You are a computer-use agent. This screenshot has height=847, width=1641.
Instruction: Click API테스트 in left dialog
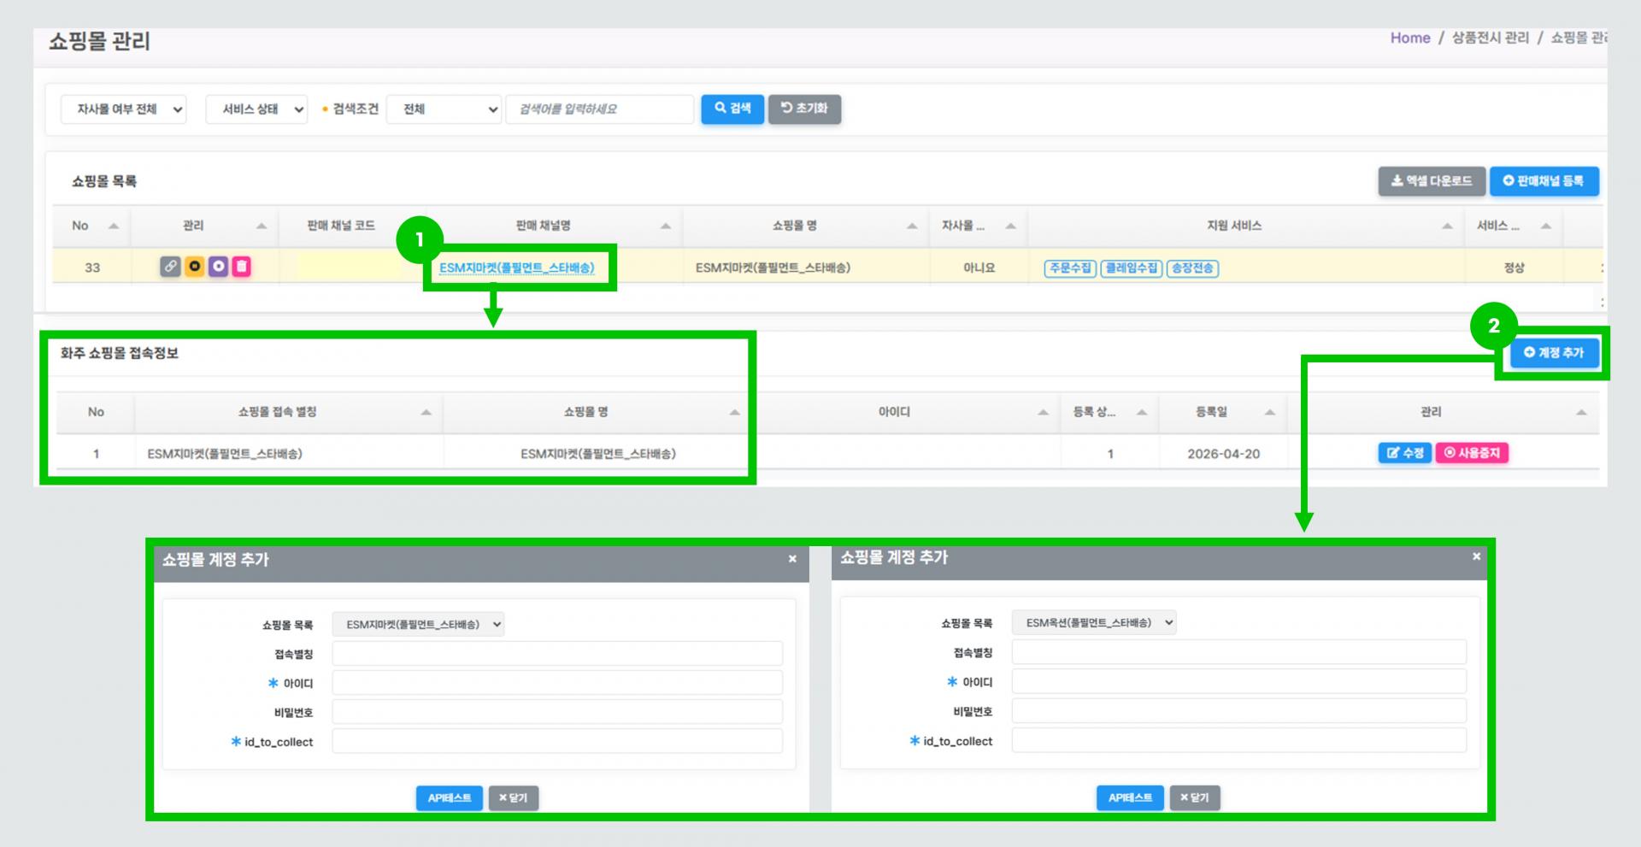click(450, 798)
